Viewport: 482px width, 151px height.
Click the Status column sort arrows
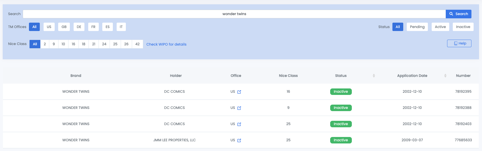pos(374,76)
